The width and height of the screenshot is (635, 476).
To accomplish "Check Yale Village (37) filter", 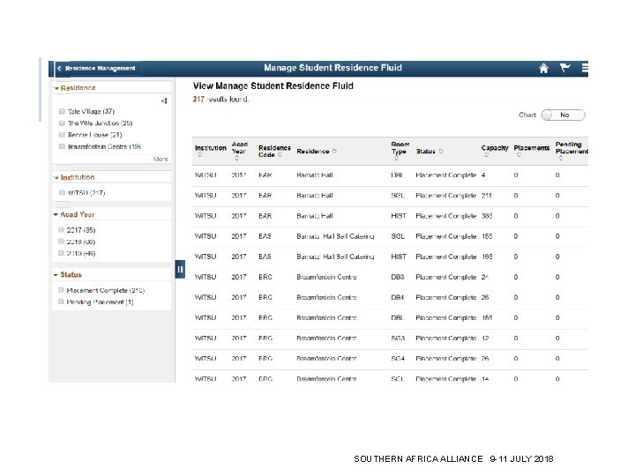I will click(62, 111).
